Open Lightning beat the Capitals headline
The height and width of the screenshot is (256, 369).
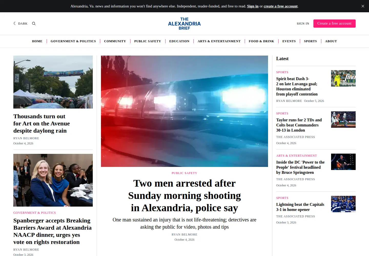coord(300,207)
